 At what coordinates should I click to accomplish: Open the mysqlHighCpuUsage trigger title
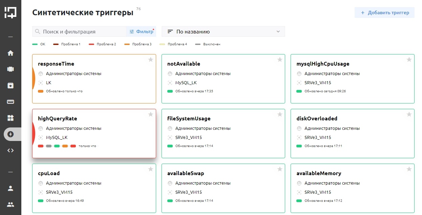coord(323,64)
